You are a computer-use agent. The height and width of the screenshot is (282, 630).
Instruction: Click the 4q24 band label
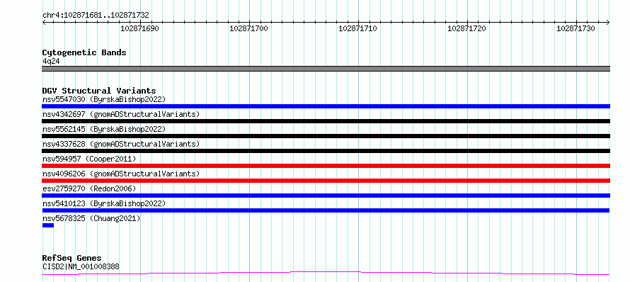pos(51,62)
